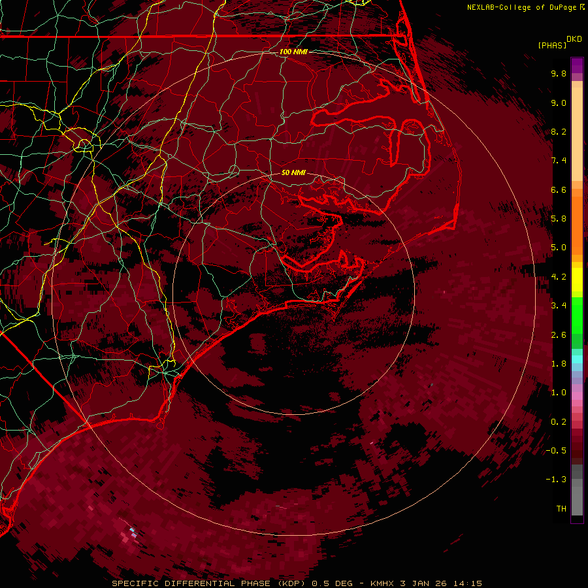Click the 0.2 value on the scale
588x588 pixels.
(x=559, y=422)
